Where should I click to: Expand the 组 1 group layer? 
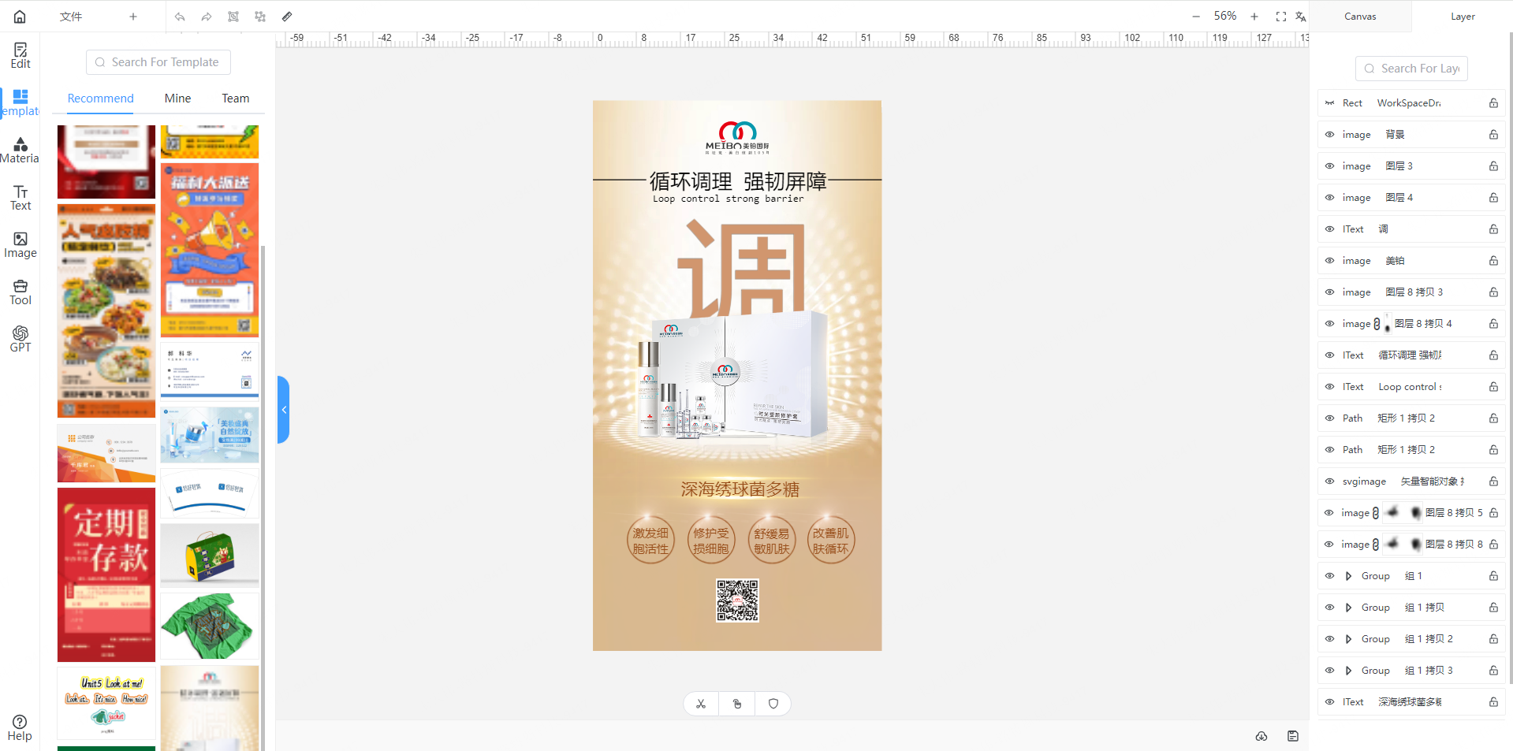[1348, 576]
